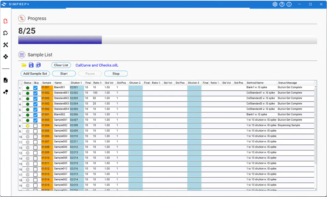
Task: Open application settings via the gear icon
Action: (x=275, y=4)
